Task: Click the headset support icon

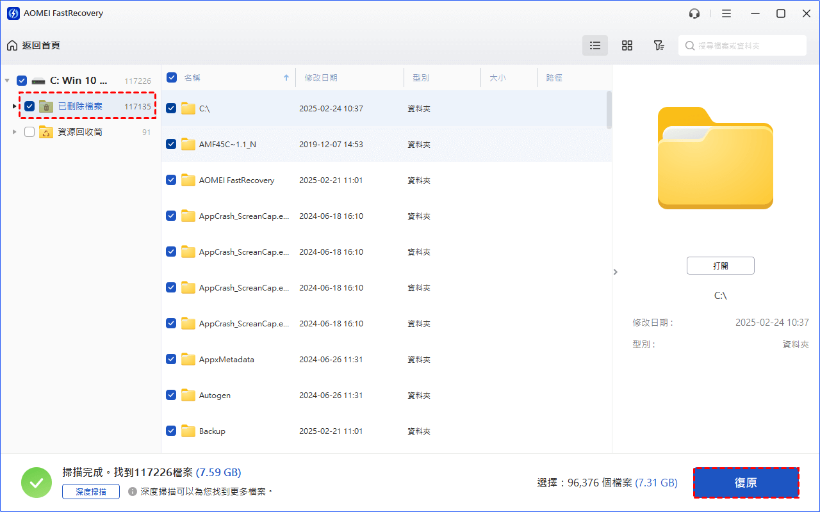Action: click(694, 13)
